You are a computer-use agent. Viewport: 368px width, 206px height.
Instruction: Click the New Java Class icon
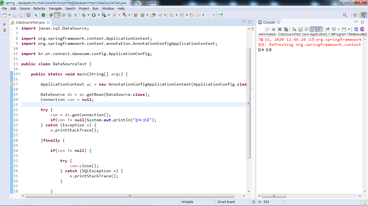[143, 15]
